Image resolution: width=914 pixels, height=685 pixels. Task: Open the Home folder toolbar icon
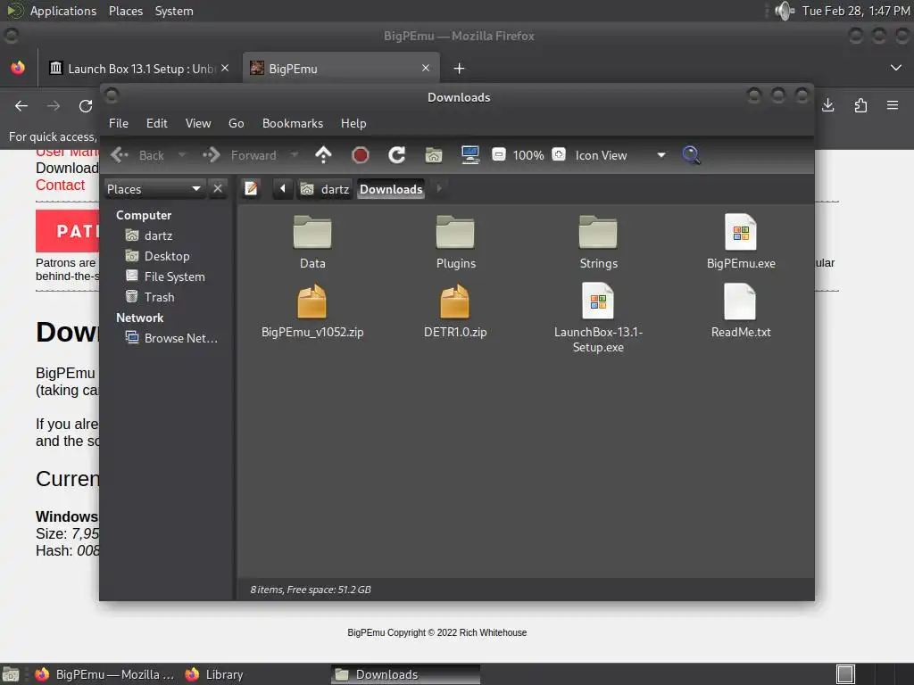click(x=434, y=155)
